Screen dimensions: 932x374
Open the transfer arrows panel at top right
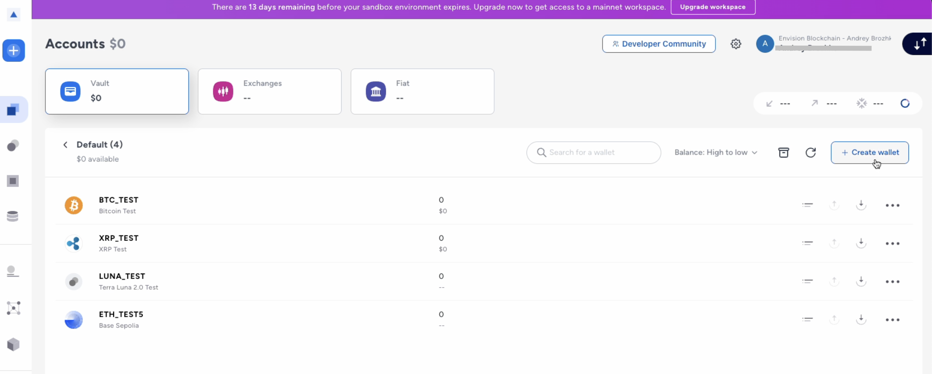(x=920, y=44)
